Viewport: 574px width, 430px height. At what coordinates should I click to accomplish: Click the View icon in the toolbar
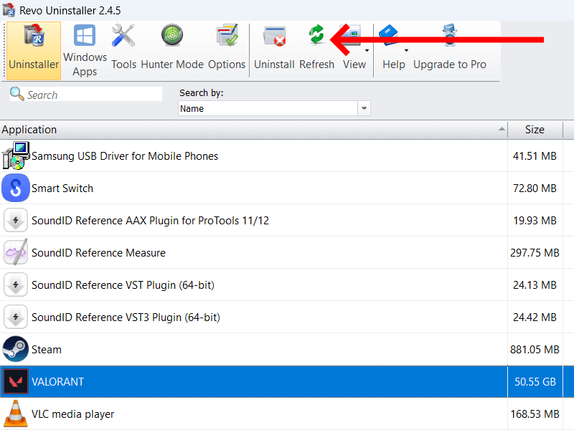point(354,34)
